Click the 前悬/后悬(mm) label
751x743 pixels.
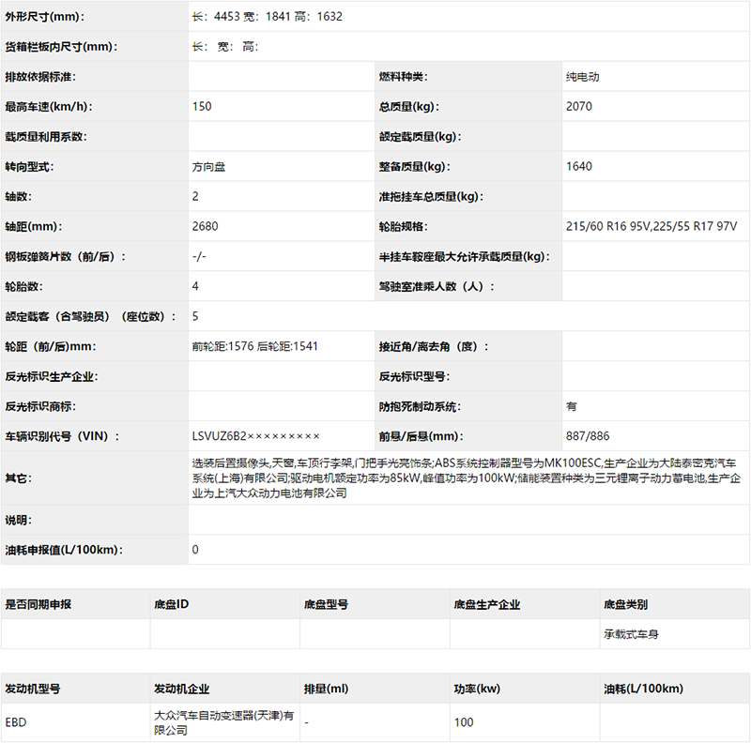pyautogui.click(x=421, y=436)
